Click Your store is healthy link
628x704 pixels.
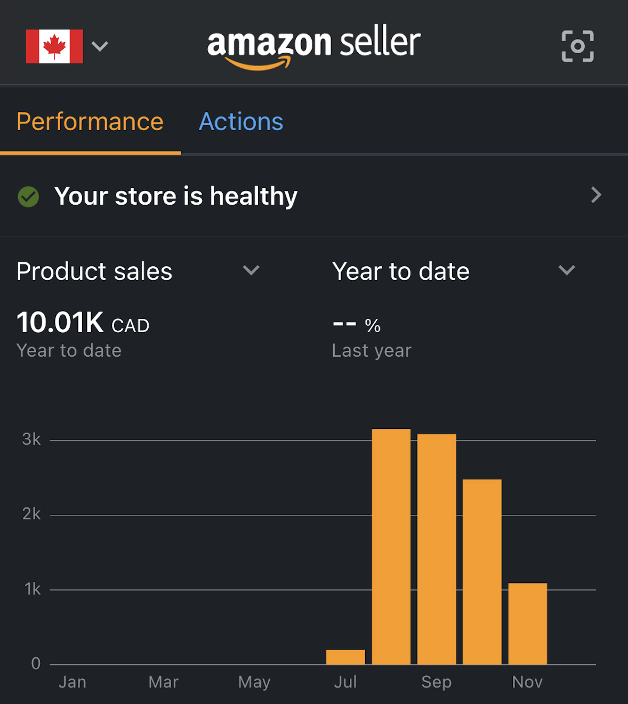[x=176, y=196]
